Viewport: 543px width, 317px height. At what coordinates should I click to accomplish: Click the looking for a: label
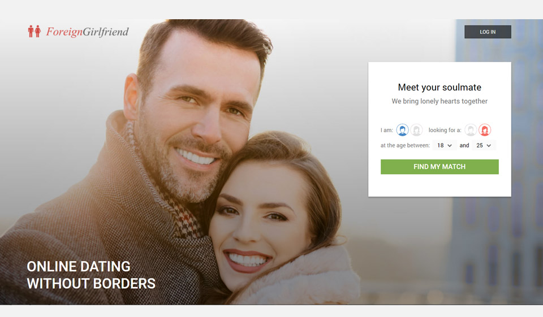coord(445,130)
